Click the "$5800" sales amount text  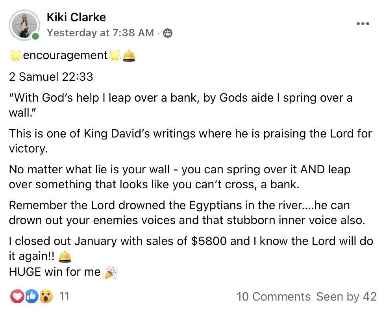(x=209, y=241)
